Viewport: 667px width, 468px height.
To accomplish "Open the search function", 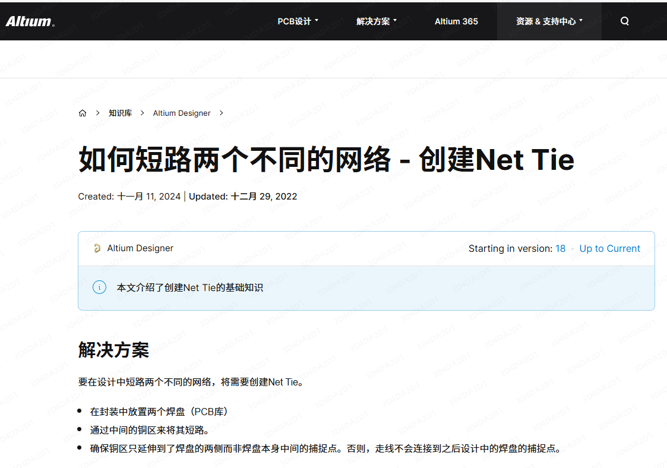I will tap(624, 21).
